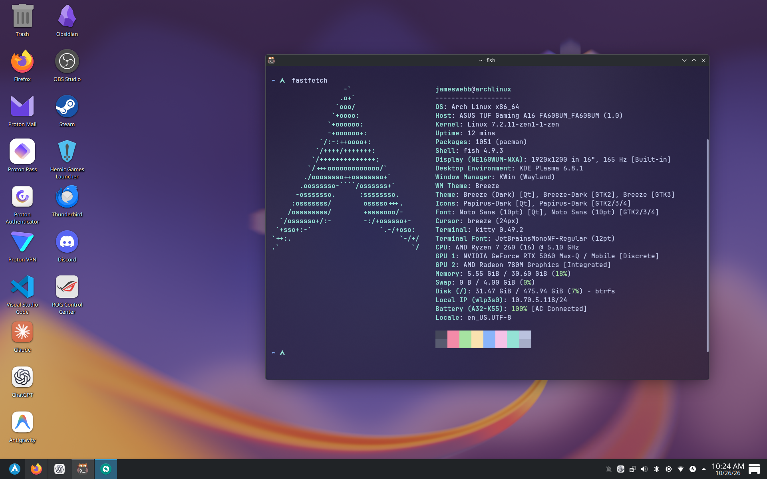Open Wi-Fi networks from tray

click(680, 469)
